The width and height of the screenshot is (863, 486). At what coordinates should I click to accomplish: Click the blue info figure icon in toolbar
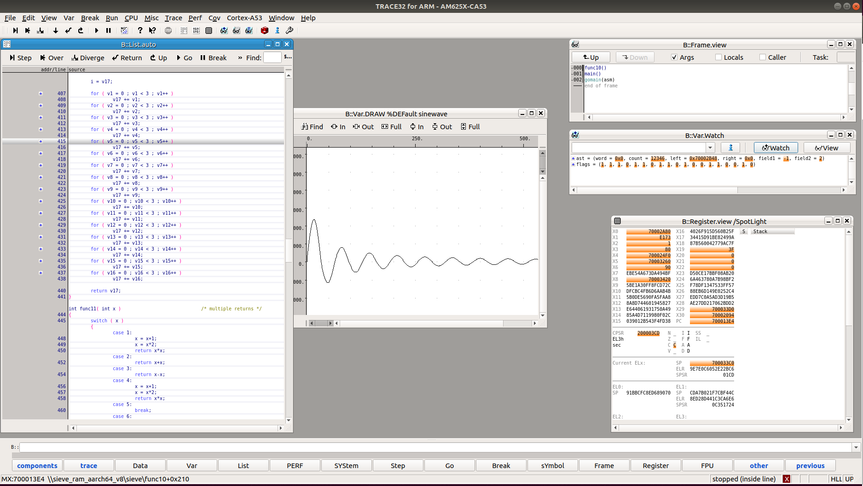[277, 30]
